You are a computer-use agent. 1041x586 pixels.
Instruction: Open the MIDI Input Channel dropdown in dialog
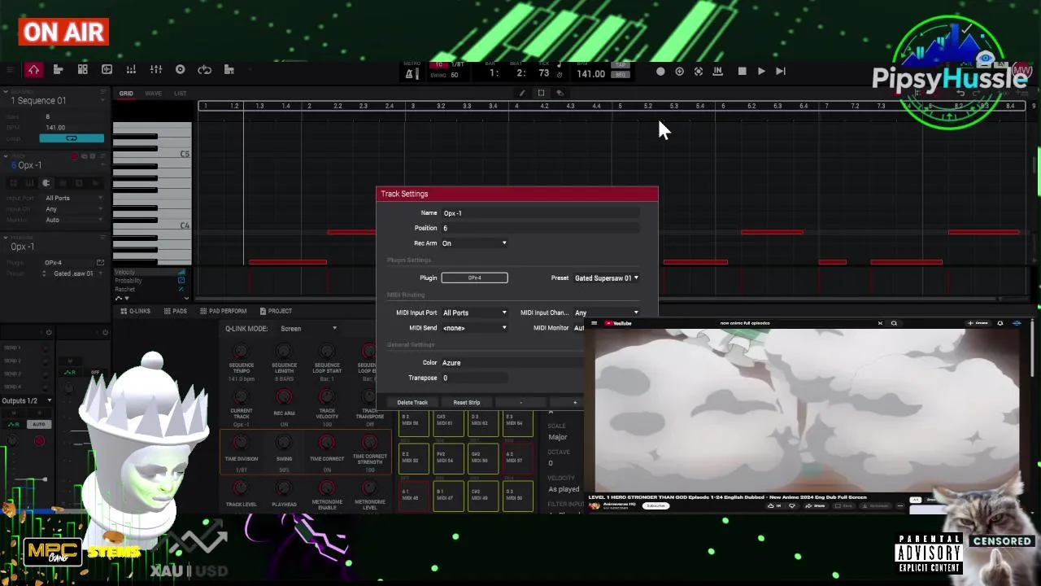pyautogui.click(x=606, y=313)
